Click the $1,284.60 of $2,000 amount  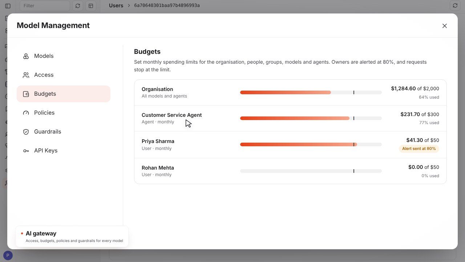(415, 88)
